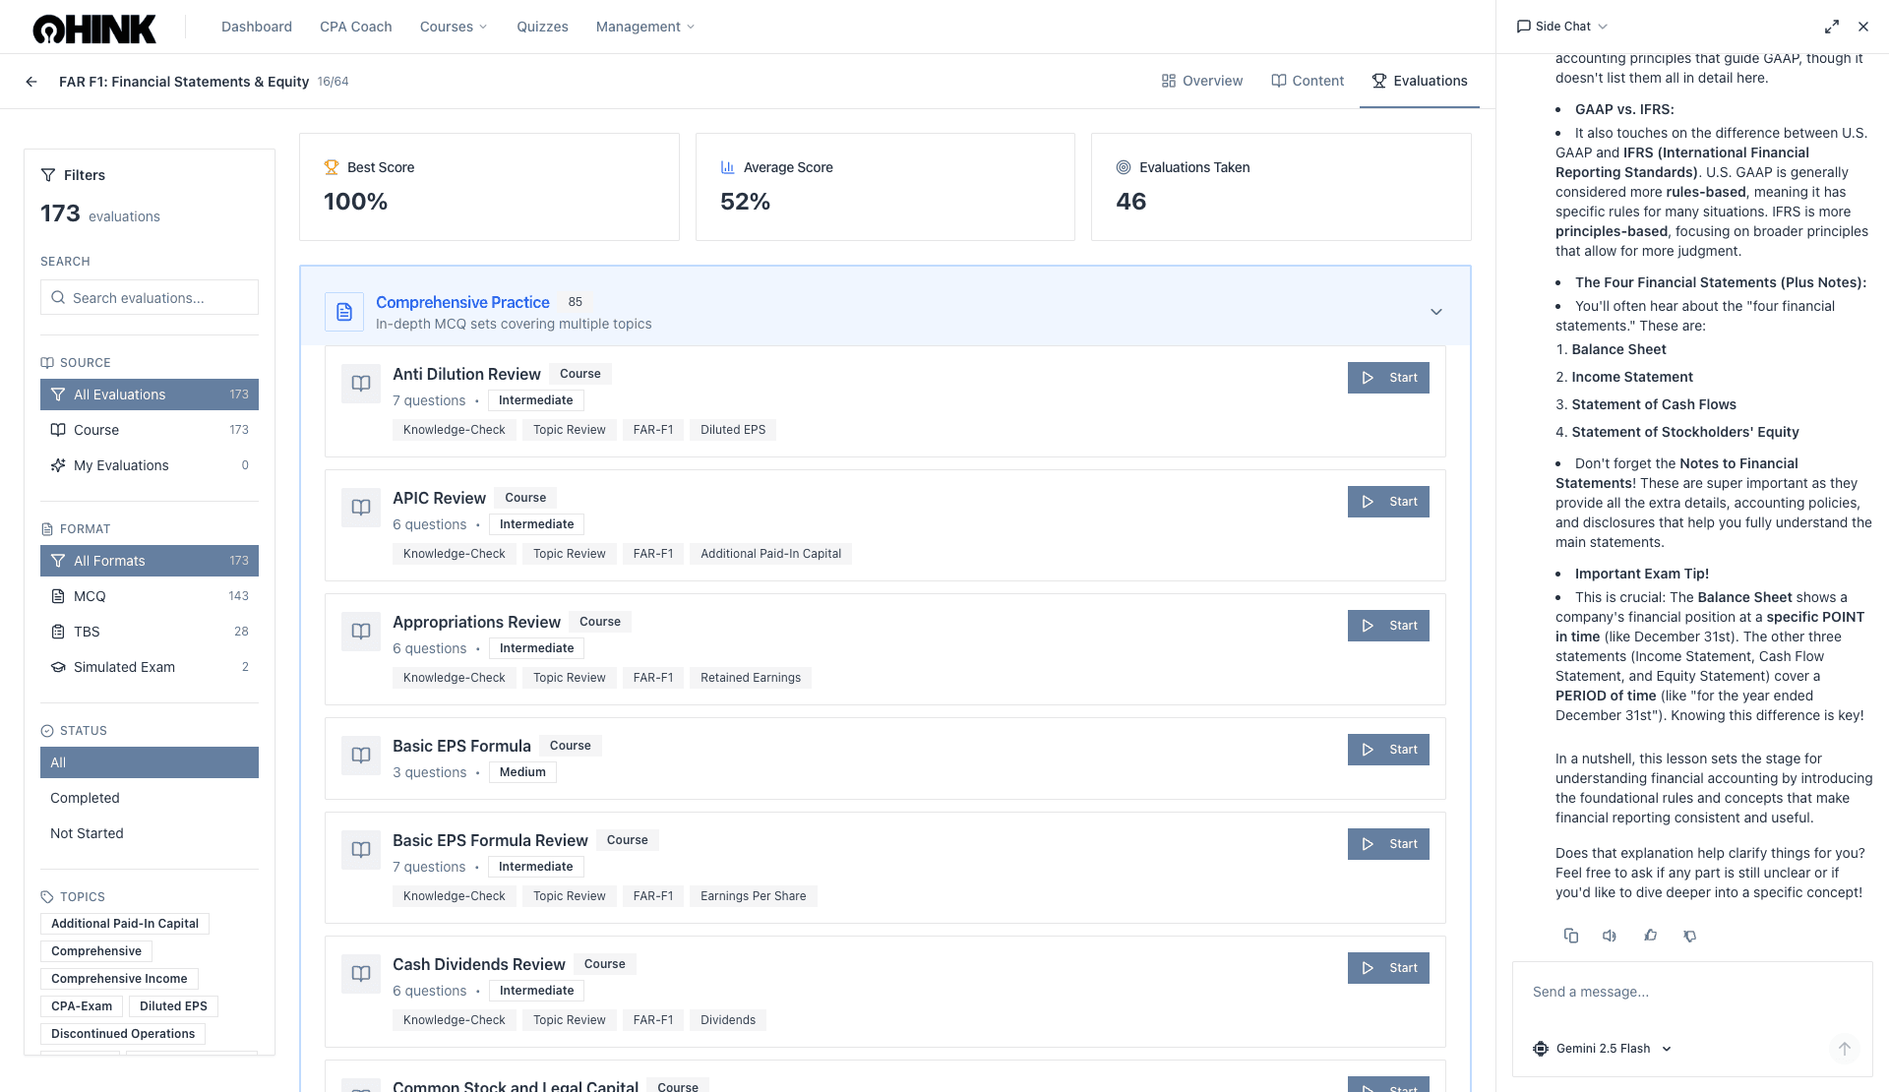The height and width of the screenshot is (1092, 1889).
Task: Copy the AI response in Side Chat
Action: (1570, 936)
